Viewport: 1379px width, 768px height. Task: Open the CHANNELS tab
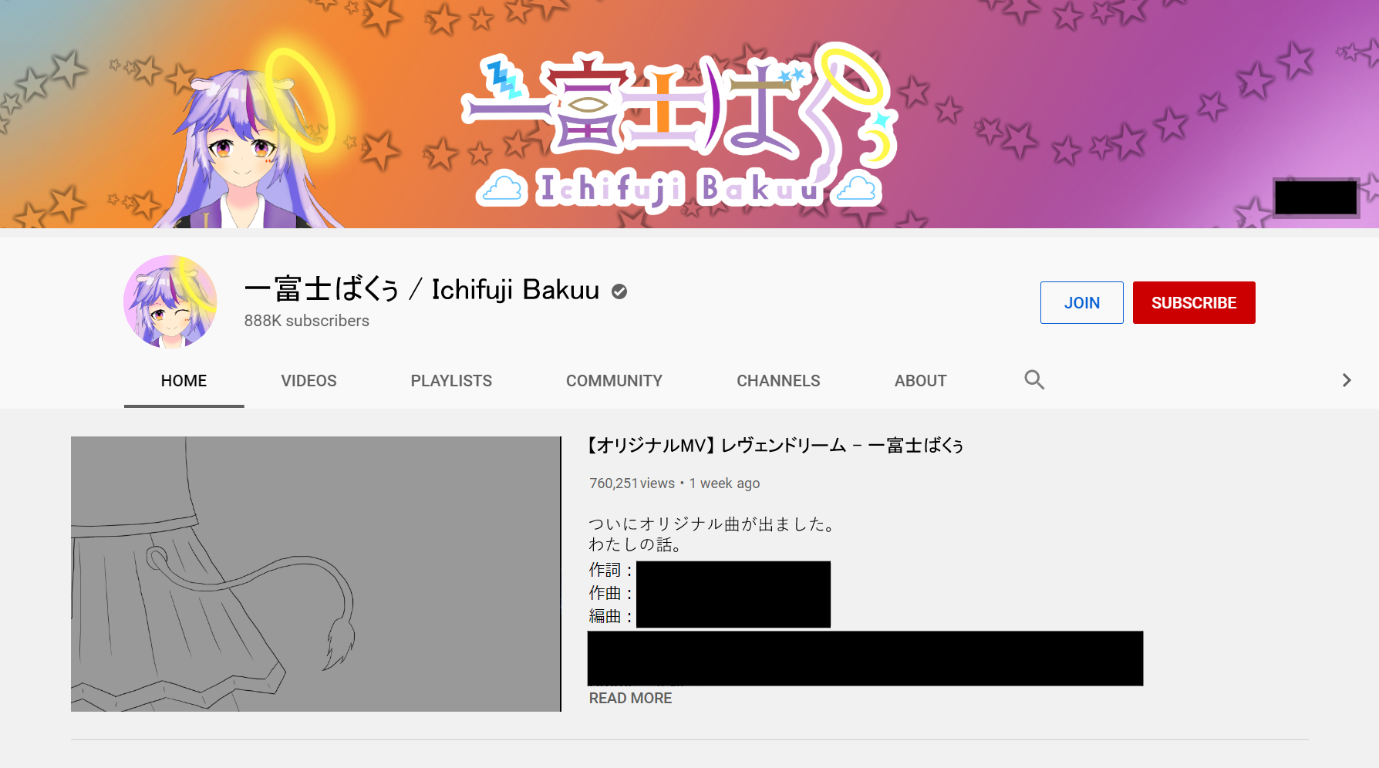tap(777, 380)
